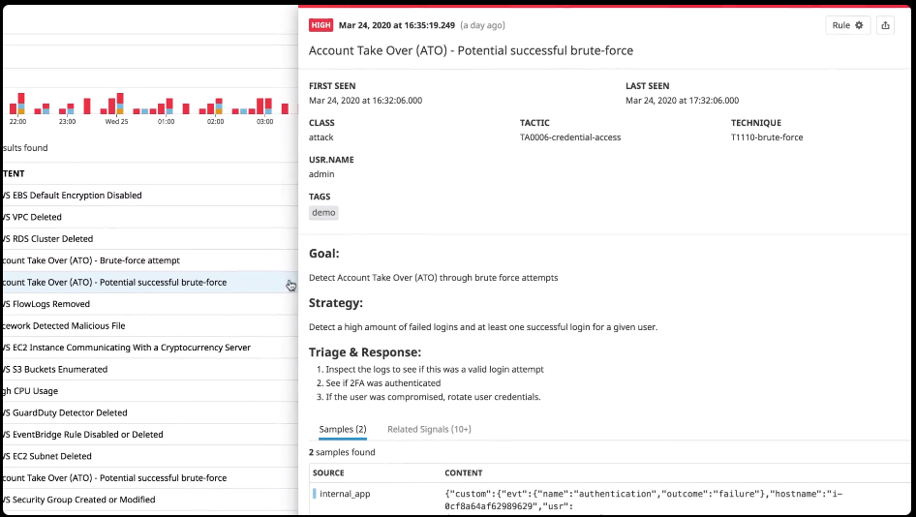Viewport: 916px width, 517px height.
Task: Select the S3 Buckets Enumerated signal
Action: click(55, 370)
